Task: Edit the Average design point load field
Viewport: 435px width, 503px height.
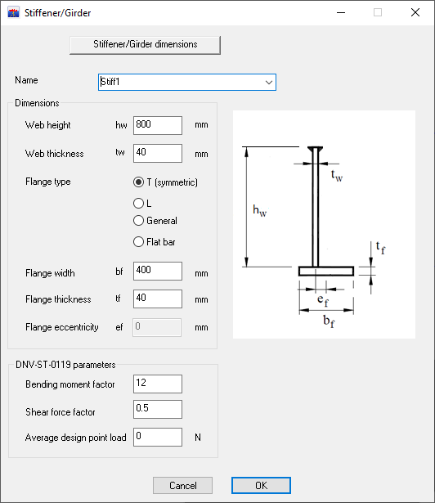Action: [x=158, y=437]
